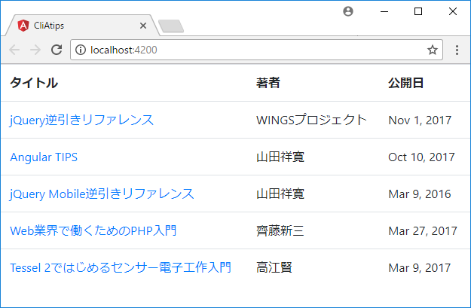Viewport: 471px width, 308px height.
Task: Click the タイトル column header
Action: coord(34,83)
